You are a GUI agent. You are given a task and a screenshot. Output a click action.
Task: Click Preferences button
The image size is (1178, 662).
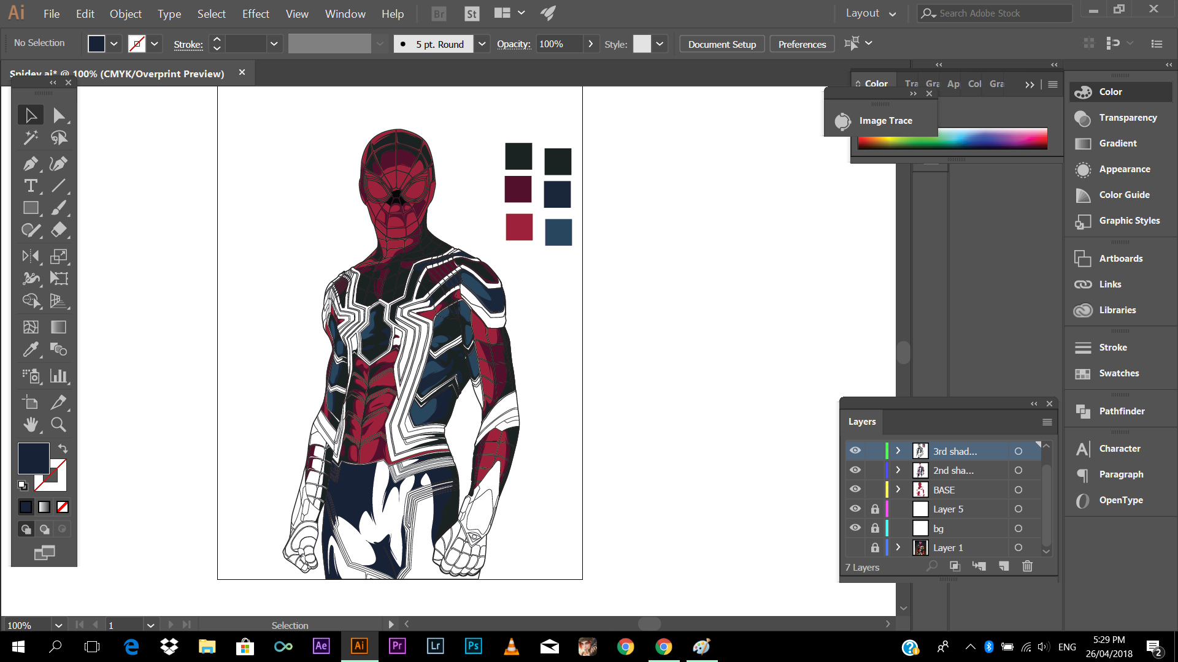tap(802, 44)
